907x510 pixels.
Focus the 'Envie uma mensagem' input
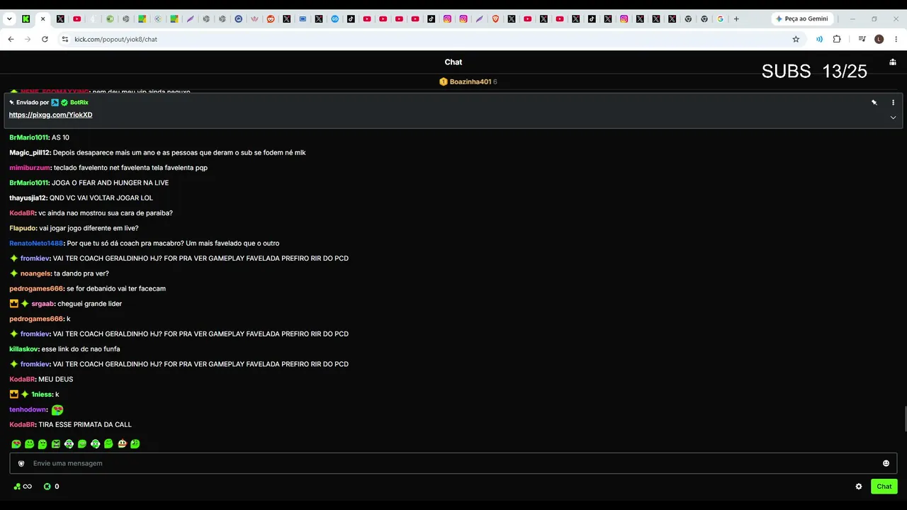point(453,463)
